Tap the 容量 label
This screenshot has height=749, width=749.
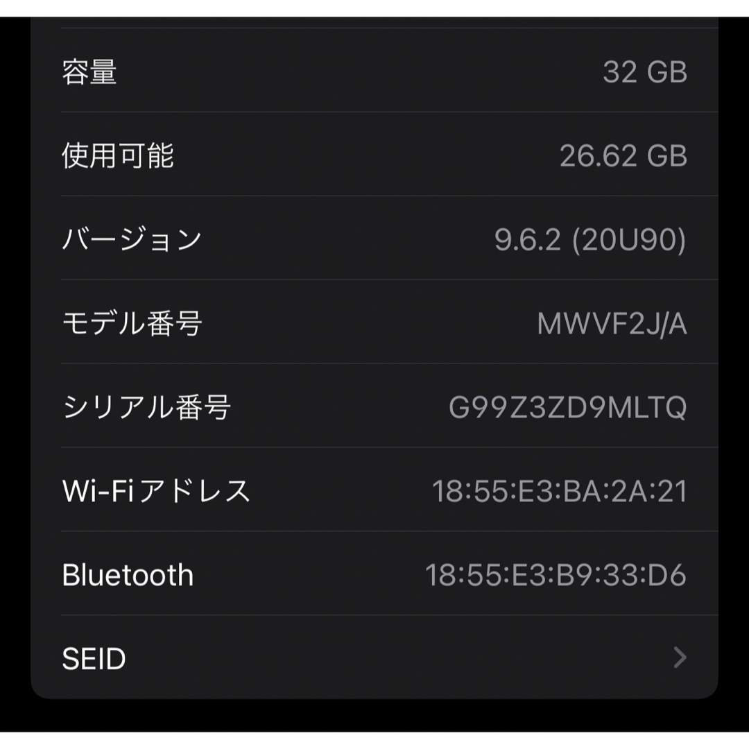(x=89, y=72)
